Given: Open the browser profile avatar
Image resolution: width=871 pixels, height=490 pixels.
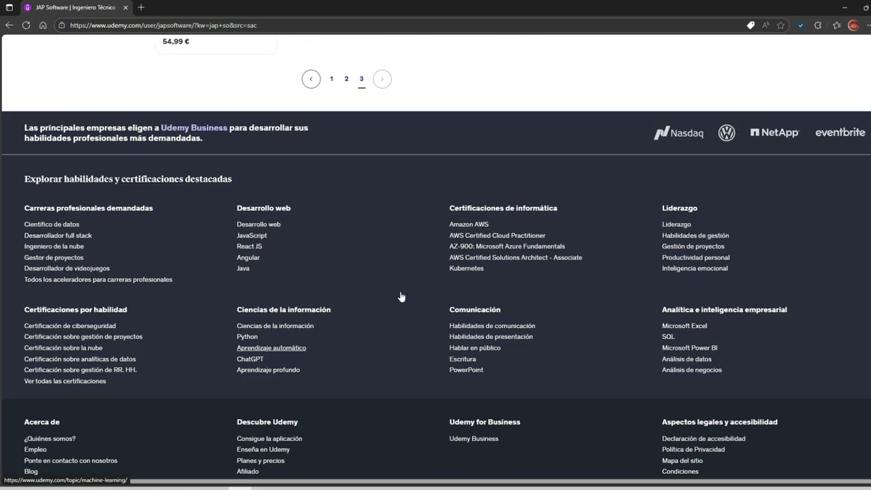Looking at the screenshot, I should (x=854, y=25).
